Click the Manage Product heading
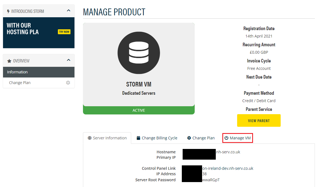The width and height of the screenshot is (319, 187). [114, 12]
